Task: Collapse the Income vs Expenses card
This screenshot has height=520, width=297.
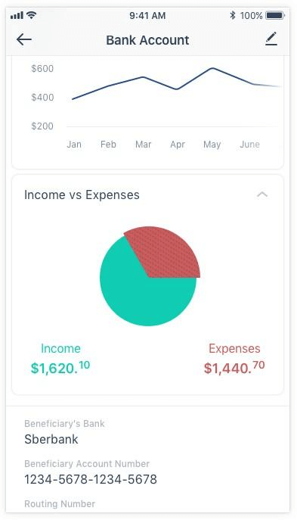Action: pyautogui.click(x=262, y=195)
